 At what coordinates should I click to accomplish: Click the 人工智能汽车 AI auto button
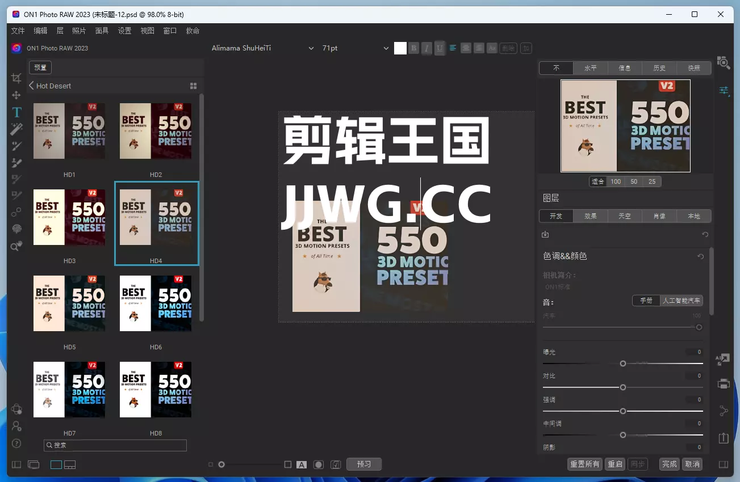click(x=682, y=301)
